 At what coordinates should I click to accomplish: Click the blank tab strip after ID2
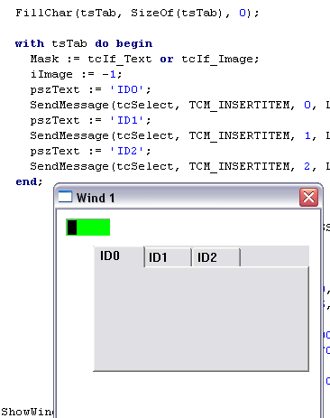point(275,256)
